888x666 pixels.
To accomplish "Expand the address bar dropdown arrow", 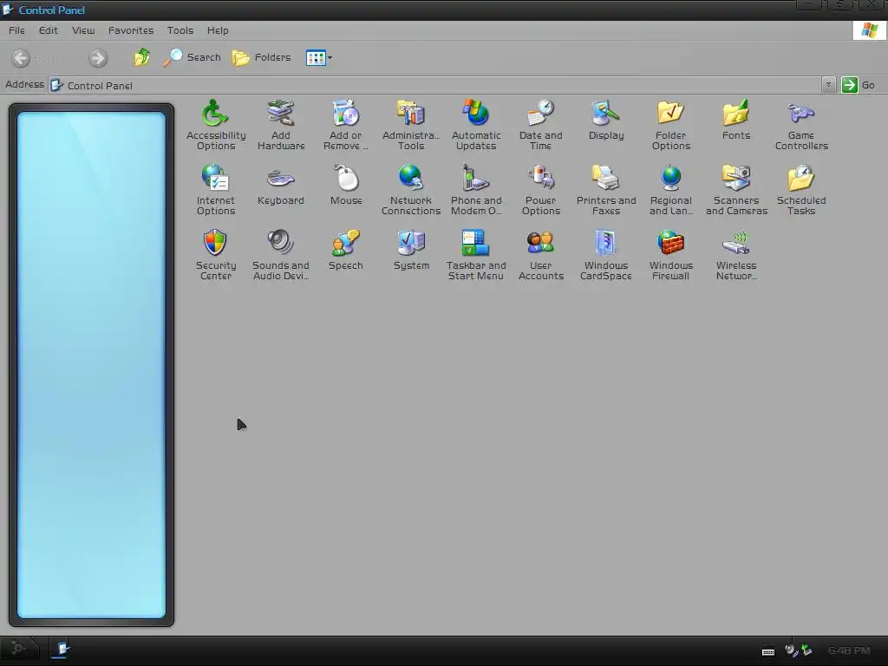I will tap(828, 85).
